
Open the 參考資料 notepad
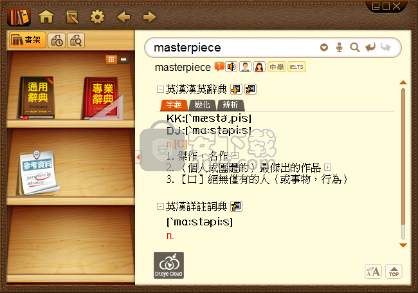pyautogui.click(x=38, y=173)
